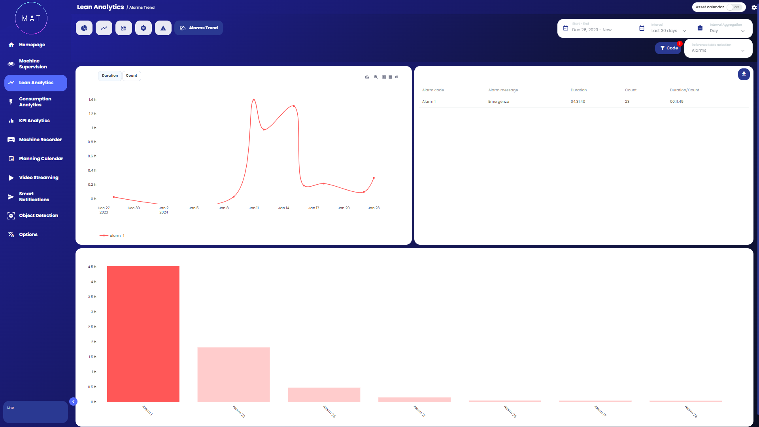Expand the Last 30 days interval dropdown
Screen dimensions: 759x427
668,30
